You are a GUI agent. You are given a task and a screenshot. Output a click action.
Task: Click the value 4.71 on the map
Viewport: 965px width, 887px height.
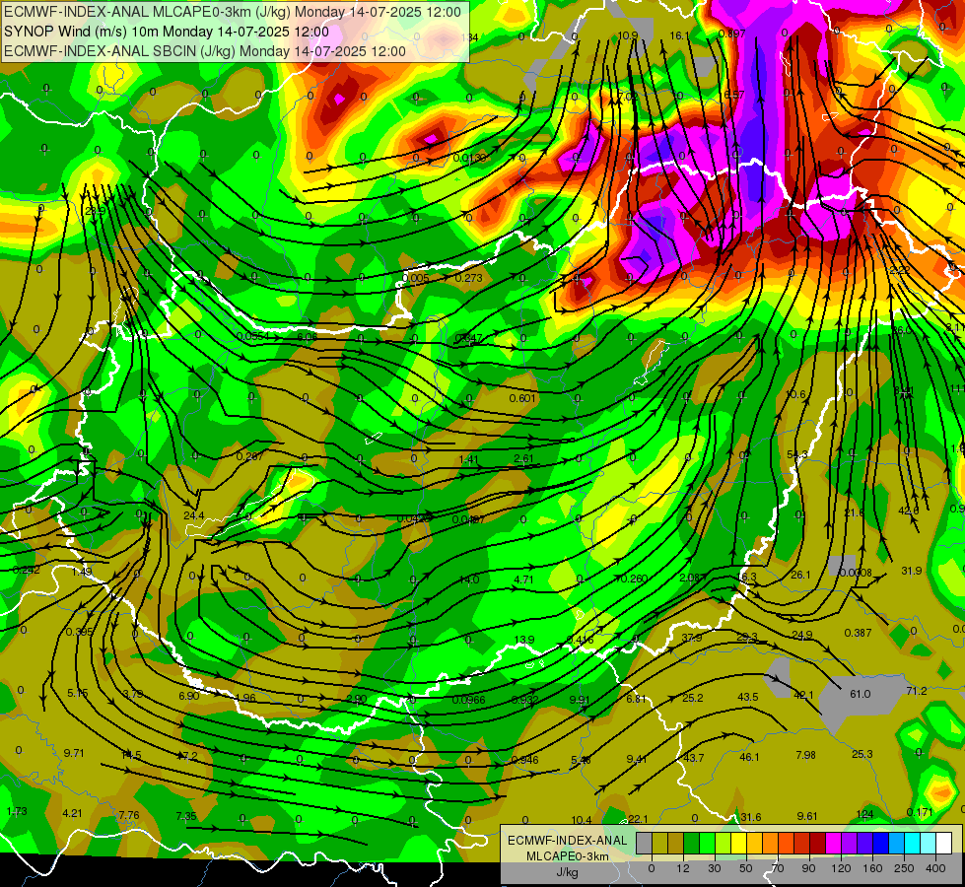click(523, 580)
